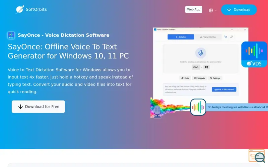Close the Voice Dictation Software preview window

click(245, 30)
